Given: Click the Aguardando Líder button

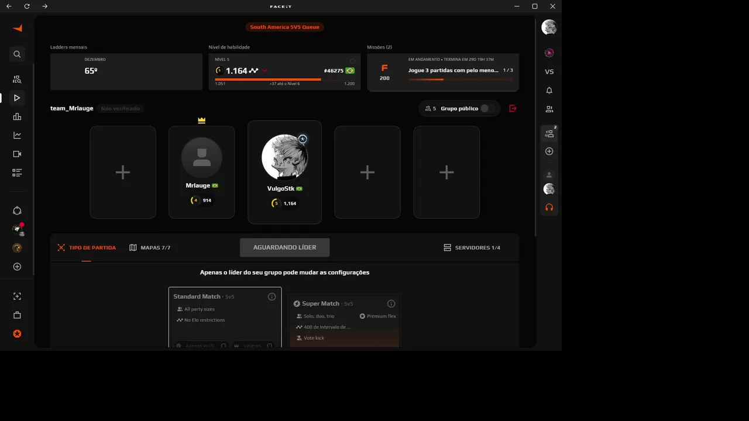Looking at the screenshot, I should coord(284,247).
